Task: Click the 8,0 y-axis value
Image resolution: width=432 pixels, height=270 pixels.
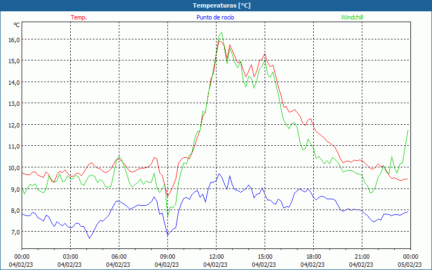Action: coord(16,211)
